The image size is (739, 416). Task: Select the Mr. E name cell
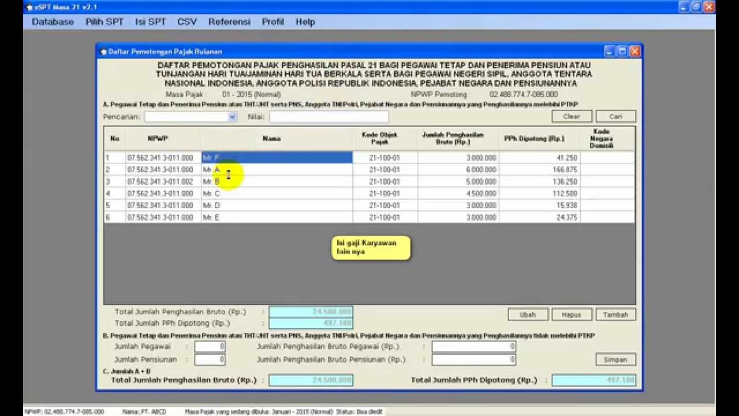tap(277, 217)
